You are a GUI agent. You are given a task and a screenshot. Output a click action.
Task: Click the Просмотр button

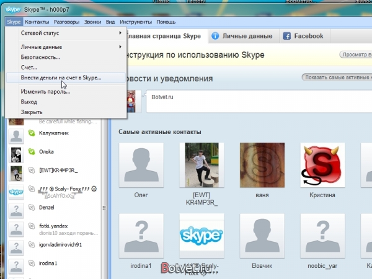tap(356, 55)
